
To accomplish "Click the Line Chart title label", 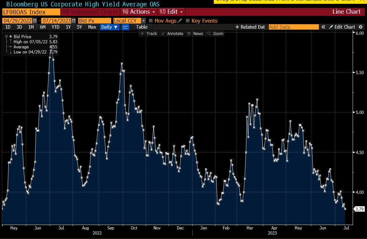I will pyautogui.click(x=346, y=12).
